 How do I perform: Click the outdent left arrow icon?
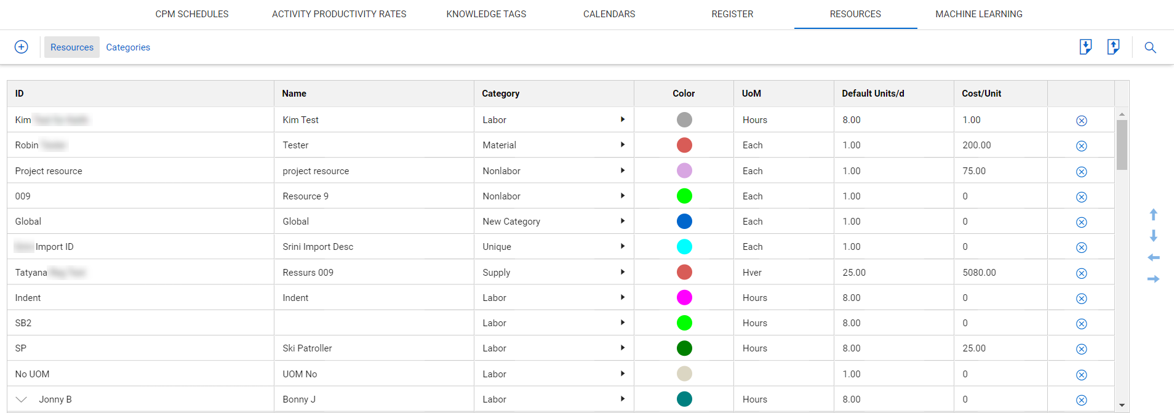point(1154,257)
